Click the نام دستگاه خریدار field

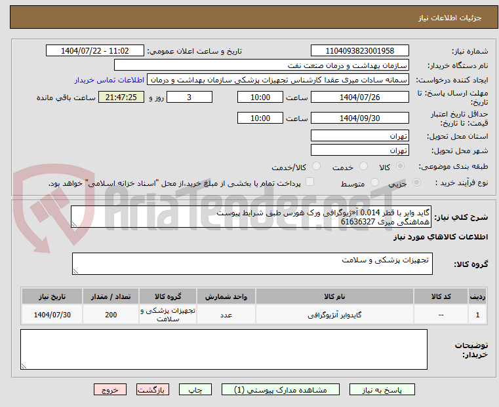[261, 65]
